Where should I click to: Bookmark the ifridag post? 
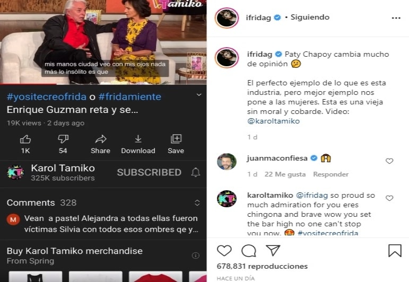coord(395,251)
